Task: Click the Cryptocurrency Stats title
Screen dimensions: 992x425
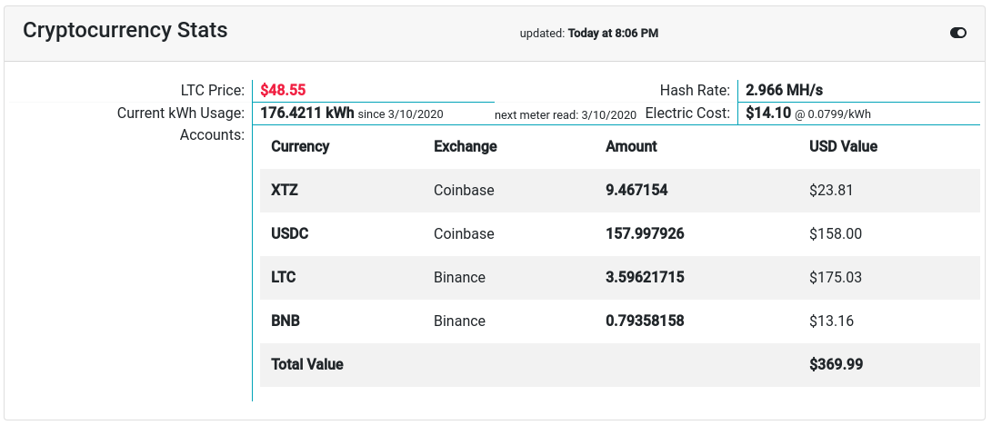Action: coord(125,30)
